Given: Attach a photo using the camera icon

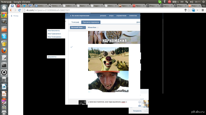Looking at the screenshot, I should pos(139,106).
